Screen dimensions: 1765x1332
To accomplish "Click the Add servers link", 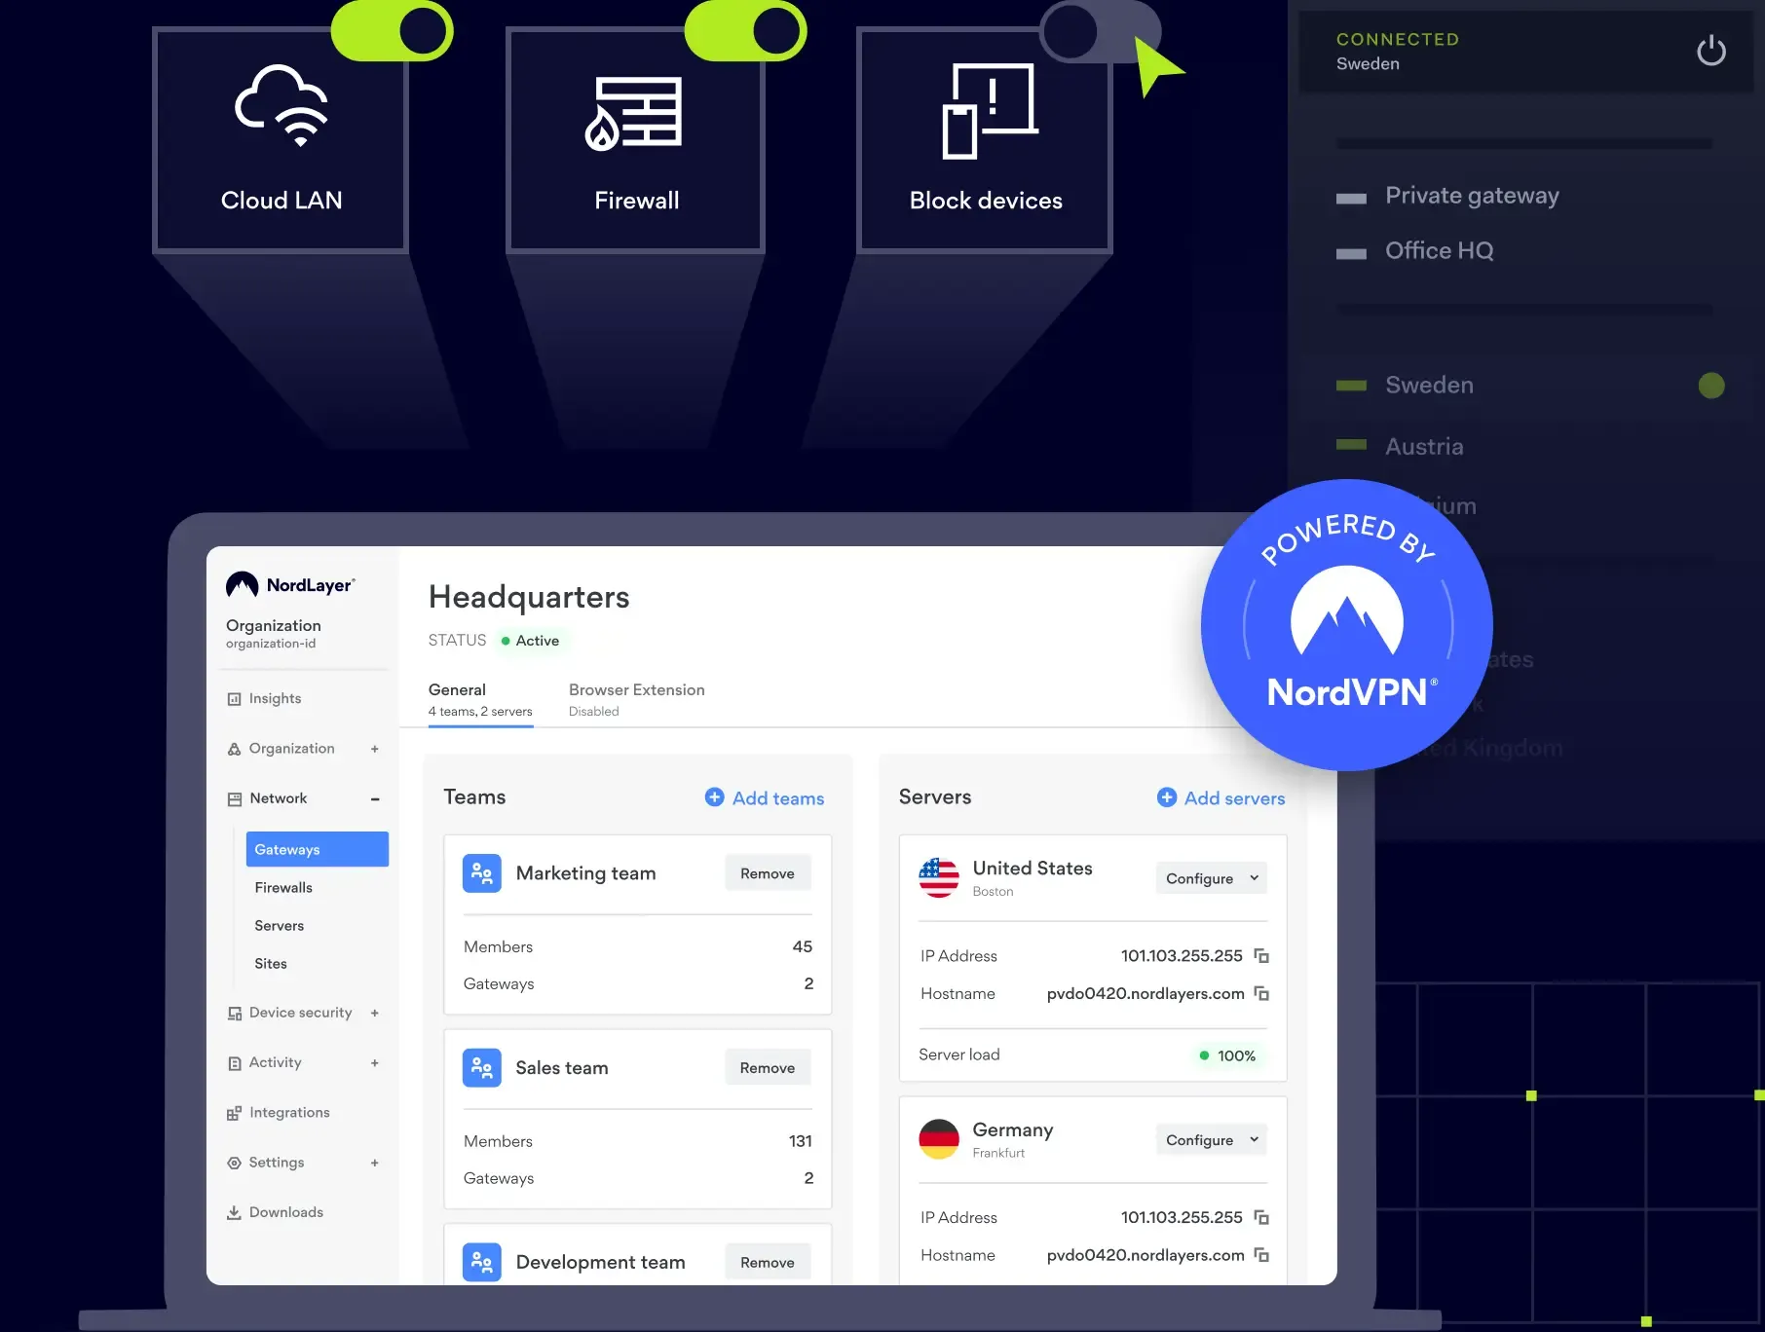I will point(1234,798).
